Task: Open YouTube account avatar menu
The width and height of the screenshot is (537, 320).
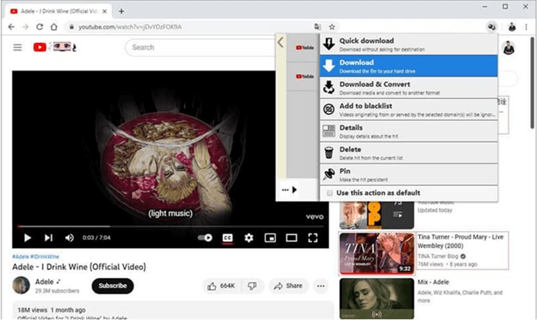Action: pos(509,48)
